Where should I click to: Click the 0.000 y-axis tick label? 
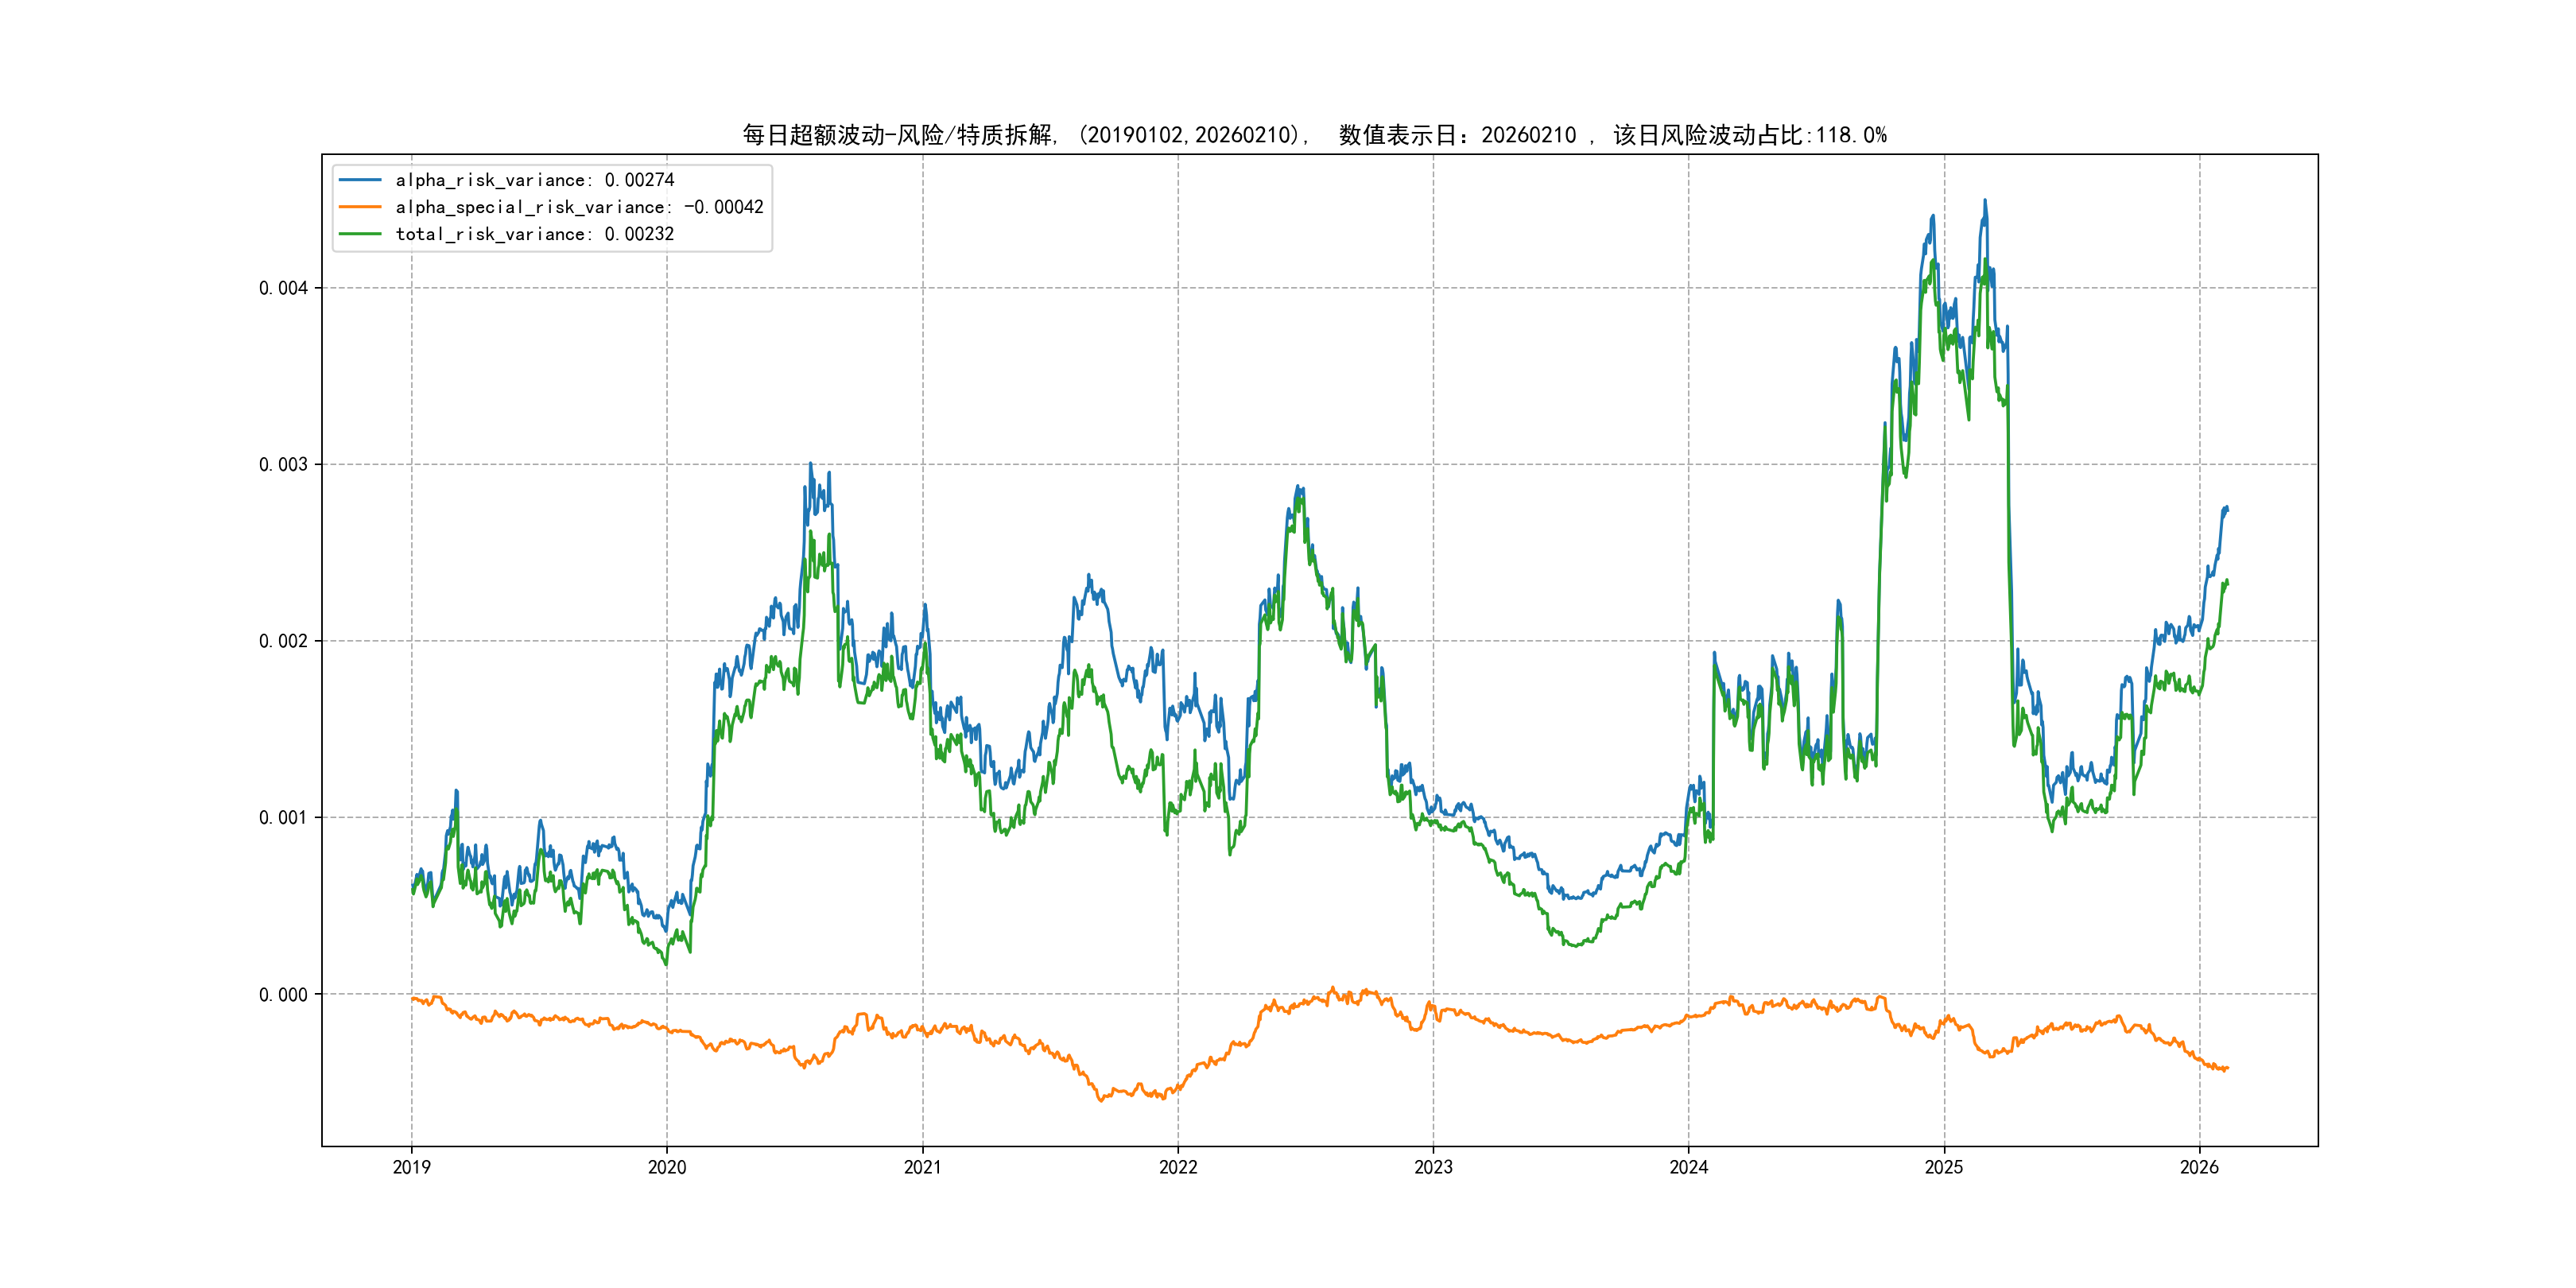(x=283, y=995)
